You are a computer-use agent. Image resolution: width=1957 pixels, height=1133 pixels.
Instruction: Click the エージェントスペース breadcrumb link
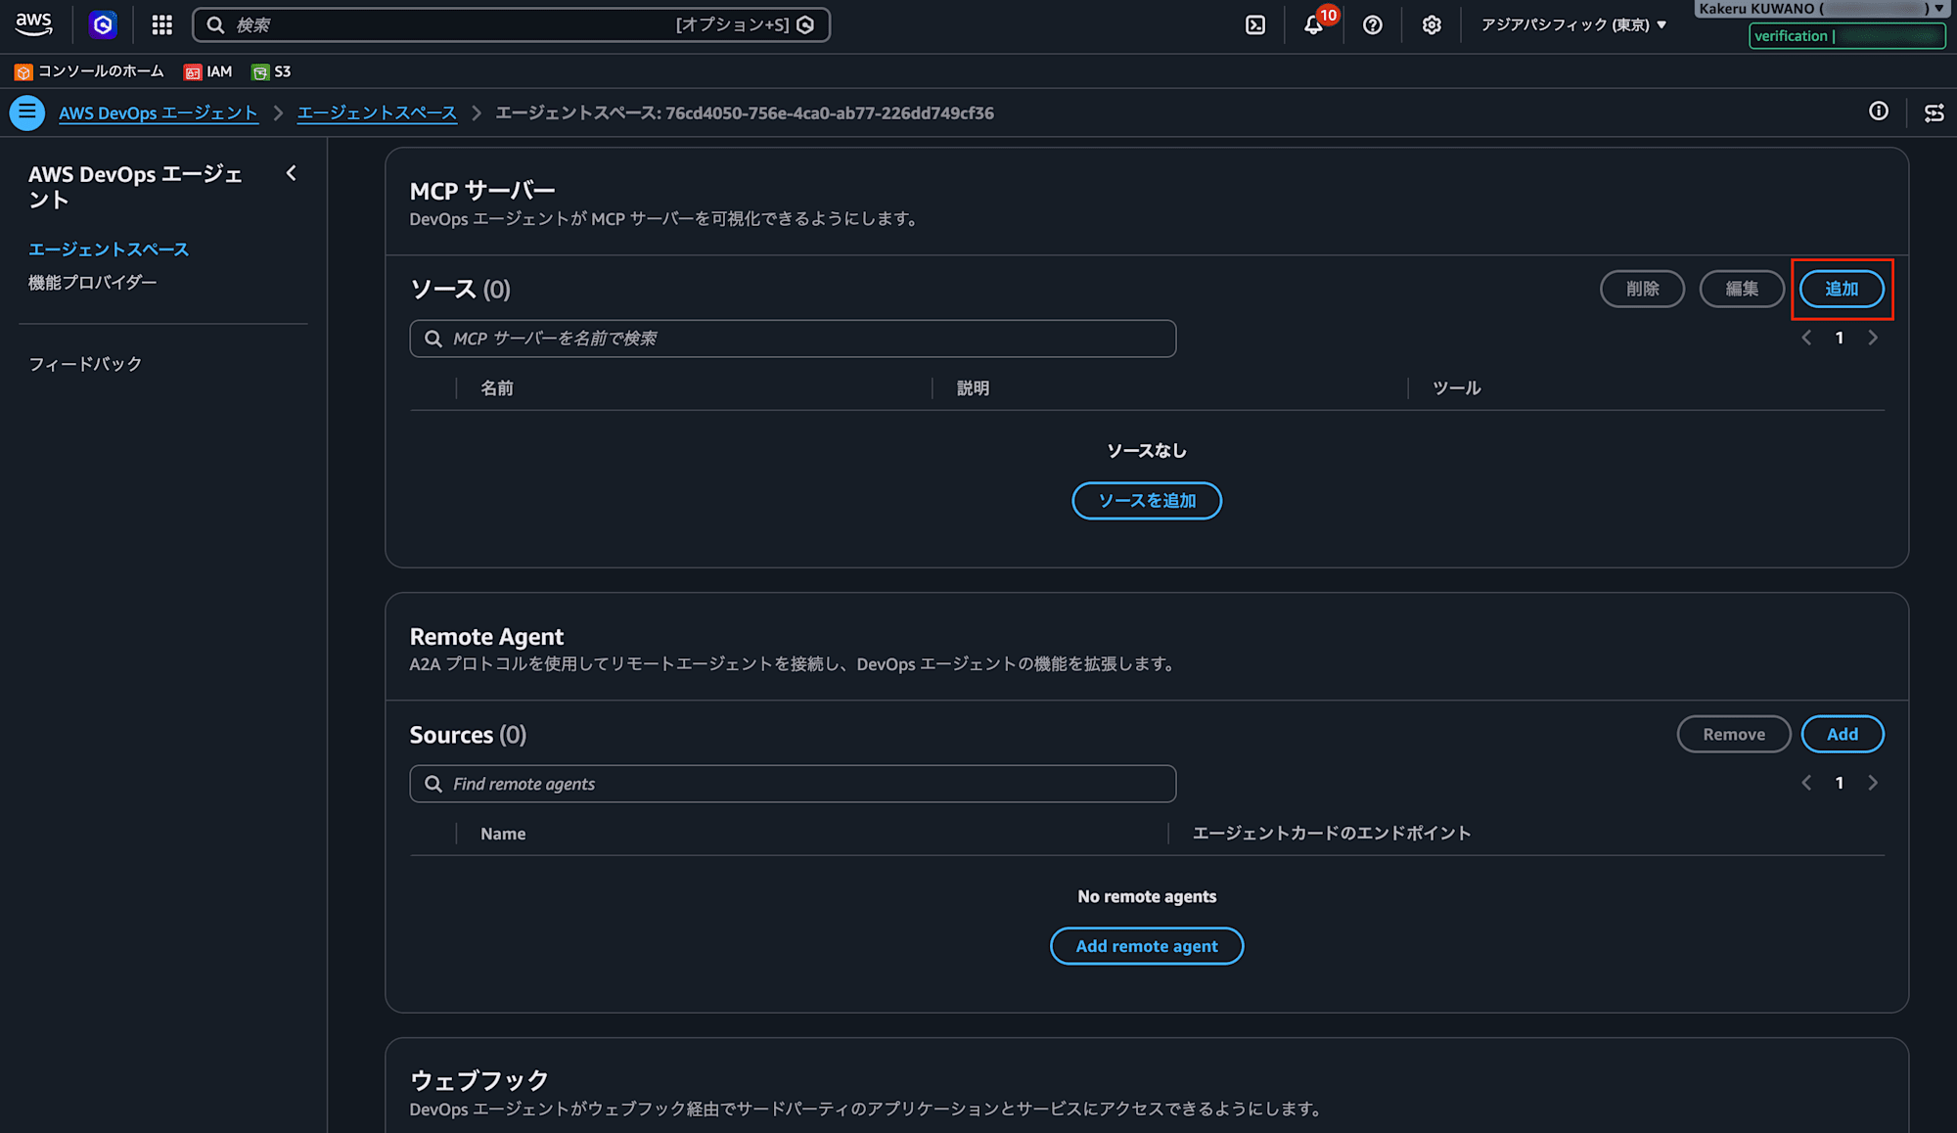377,113
